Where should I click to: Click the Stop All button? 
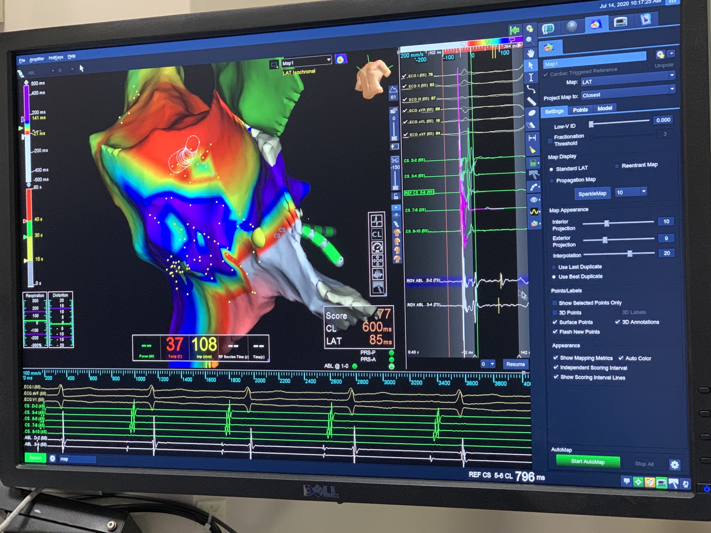644,464
